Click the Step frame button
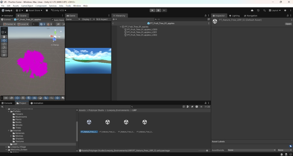Viewport: 293px width, 156px height. [x=164, y=10]
